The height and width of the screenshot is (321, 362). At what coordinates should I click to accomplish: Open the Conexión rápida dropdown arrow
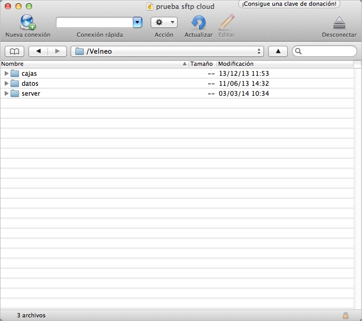tap(138, 23)
